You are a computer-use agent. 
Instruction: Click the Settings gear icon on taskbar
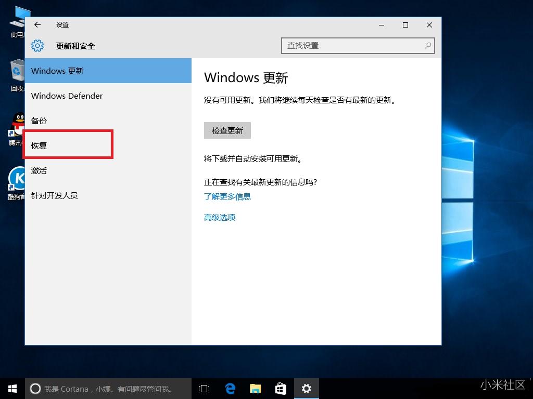[306, 388]
